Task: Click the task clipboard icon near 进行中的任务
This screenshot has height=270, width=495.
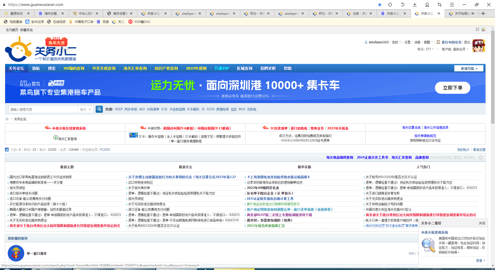Action: (438, 42)
